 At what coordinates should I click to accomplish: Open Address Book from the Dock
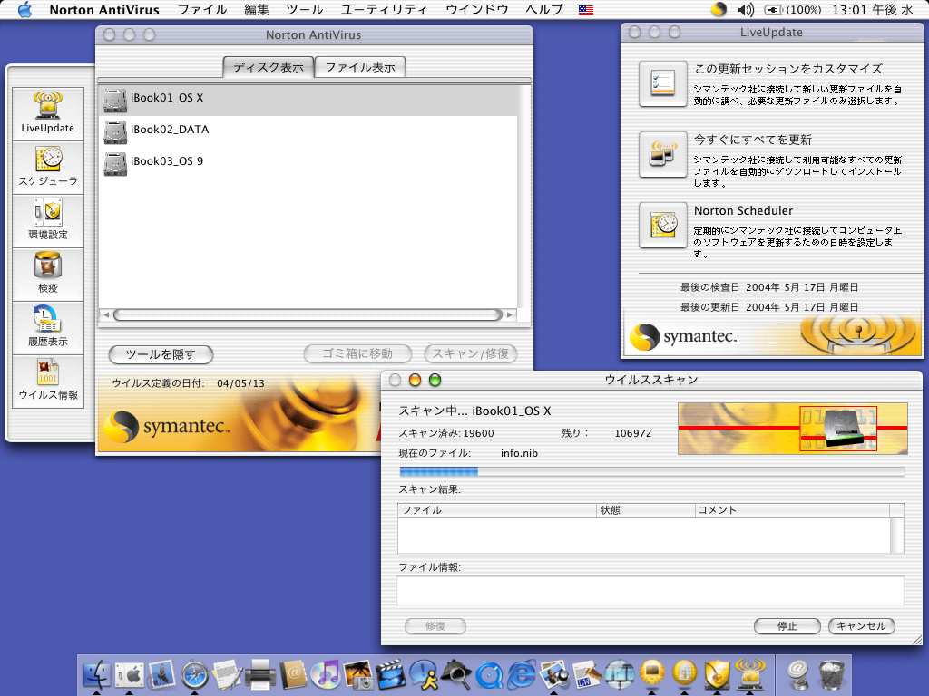point(293,674)
